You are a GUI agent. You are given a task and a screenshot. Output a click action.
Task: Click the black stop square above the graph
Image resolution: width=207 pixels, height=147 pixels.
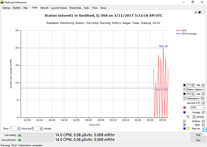[x=200, y=12]
